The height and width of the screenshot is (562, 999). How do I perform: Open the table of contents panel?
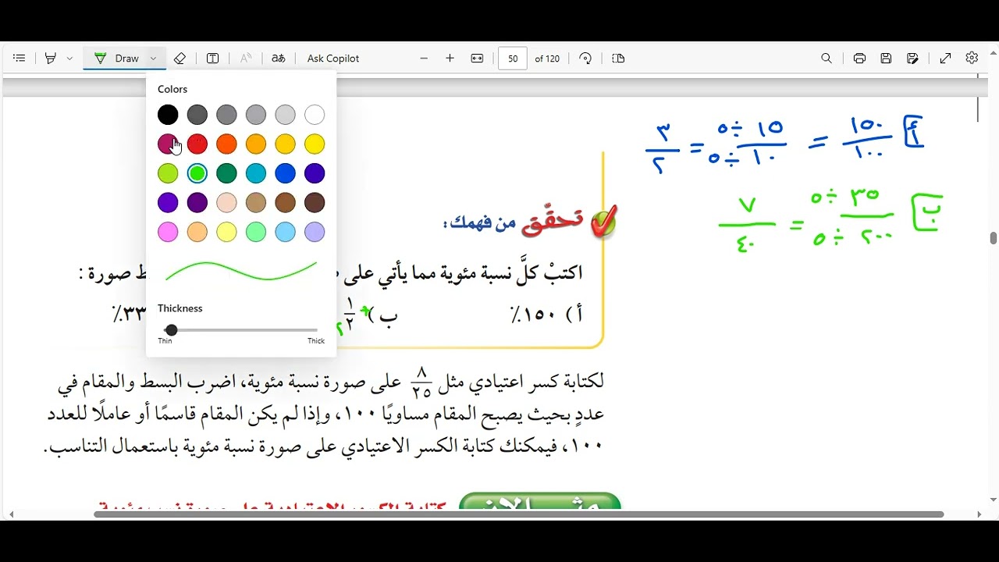(x=20, y=59)
